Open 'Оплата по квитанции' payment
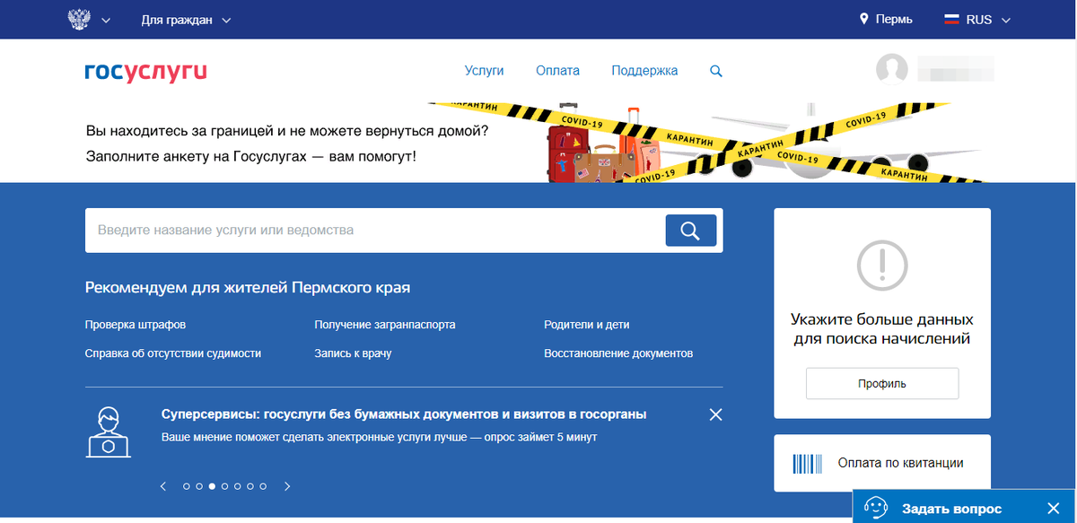 882,463
